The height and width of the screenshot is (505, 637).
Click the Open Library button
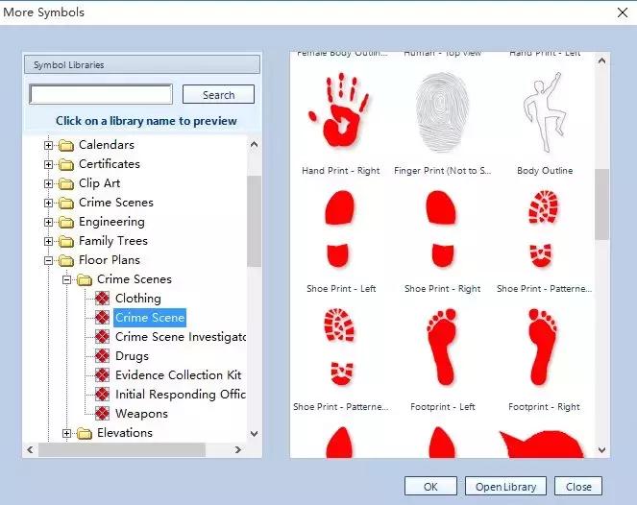click(x=505, y=487)
